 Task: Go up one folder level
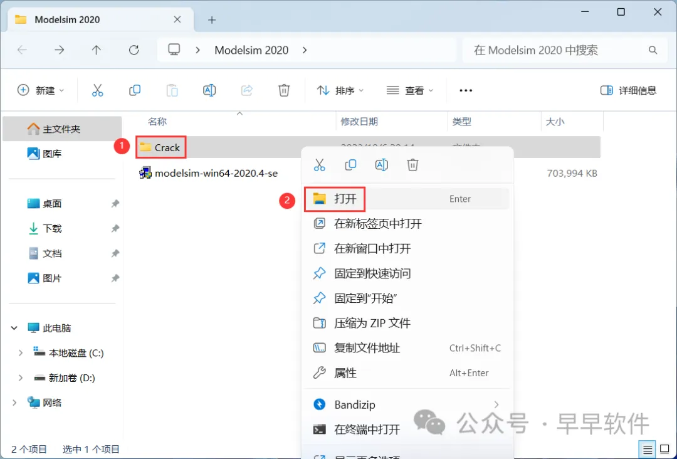pos(97,50)
